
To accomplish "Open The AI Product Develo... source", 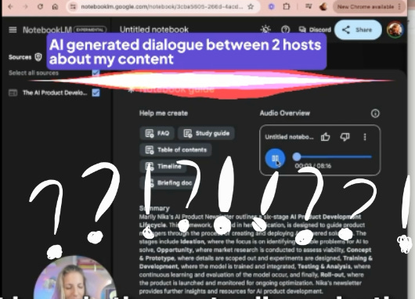I will pyautogui.click(x=55, y=92).
